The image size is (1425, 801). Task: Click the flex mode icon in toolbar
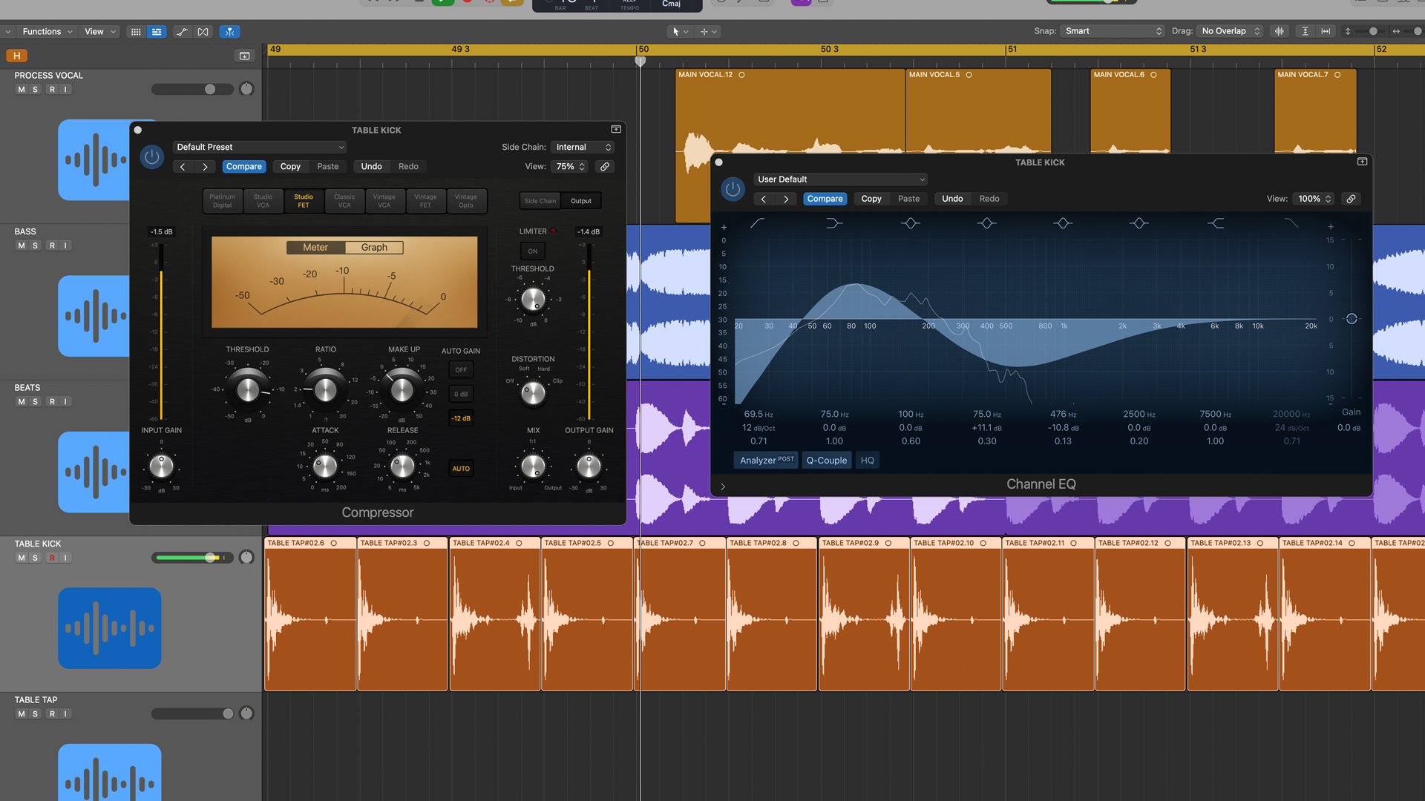pos(203,32)
